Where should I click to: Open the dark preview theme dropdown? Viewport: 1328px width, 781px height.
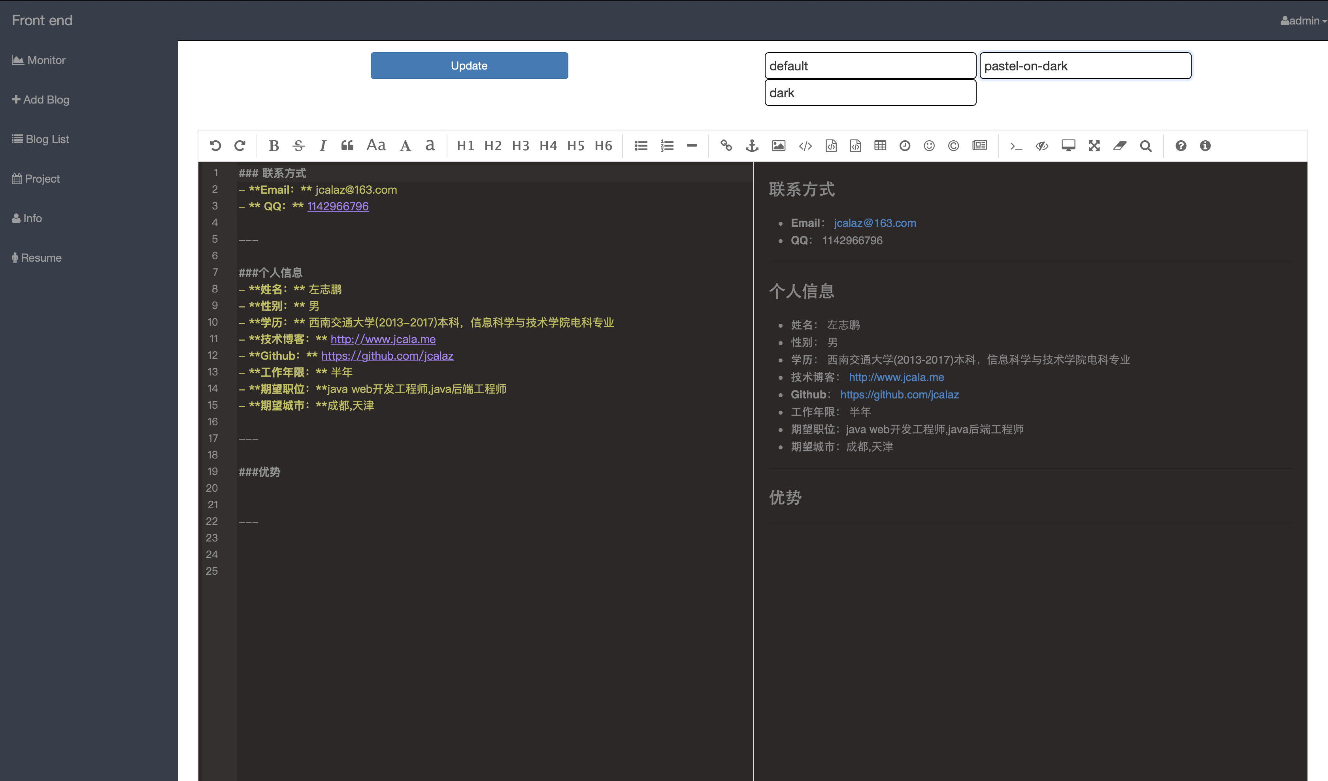click(870, 93)
